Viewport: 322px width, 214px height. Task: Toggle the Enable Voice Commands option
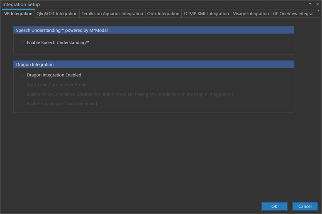coord(24,94)
